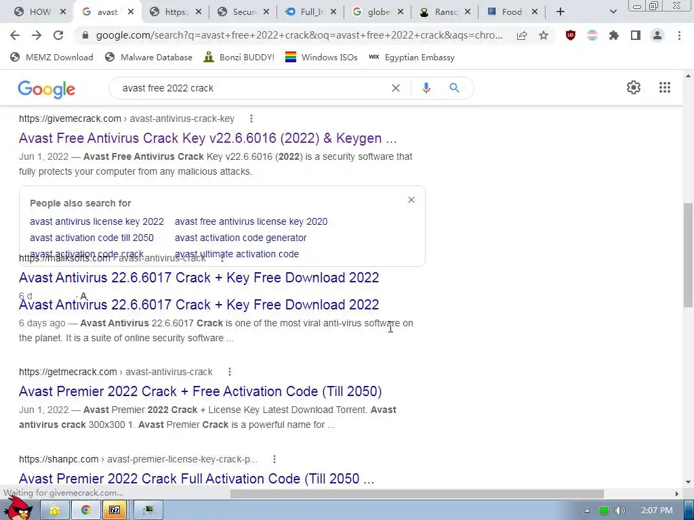Viewport: 694px width, 520px height.
Task: Open options for getmecrack.com result
Action: click(x=229, y=372)
